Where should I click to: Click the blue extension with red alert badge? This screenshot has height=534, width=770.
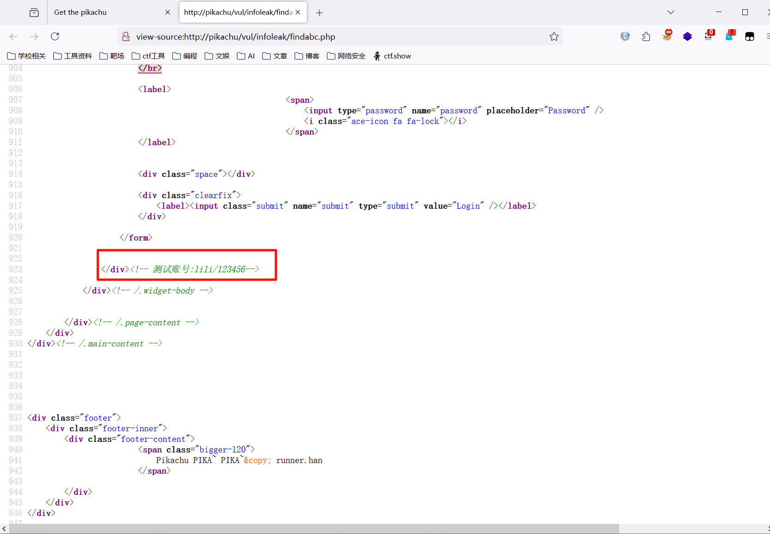730,35
